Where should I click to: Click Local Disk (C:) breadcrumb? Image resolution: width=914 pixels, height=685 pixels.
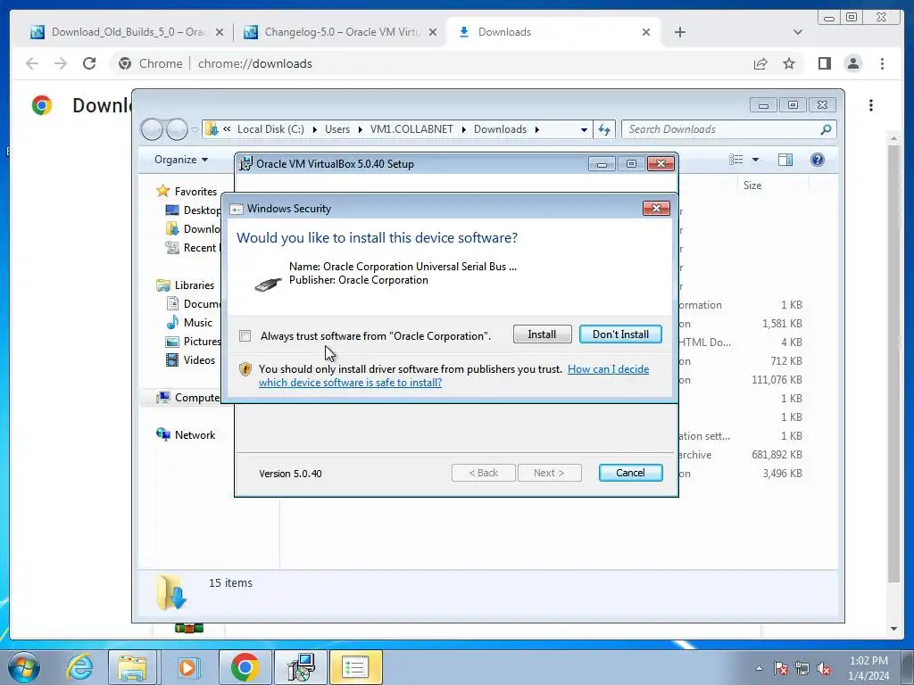[x=270, y=129]
